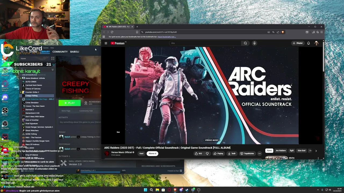Open the browser sidebar panel icon

[307, 32]
